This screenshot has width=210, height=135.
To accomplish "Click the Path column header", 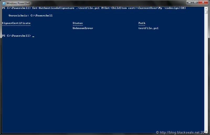I will pos(142,23).
